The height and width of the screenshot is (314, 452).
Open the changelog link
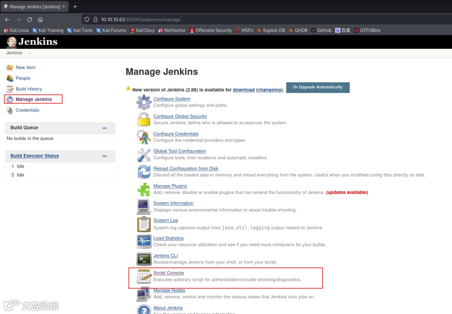pos(269,90)
